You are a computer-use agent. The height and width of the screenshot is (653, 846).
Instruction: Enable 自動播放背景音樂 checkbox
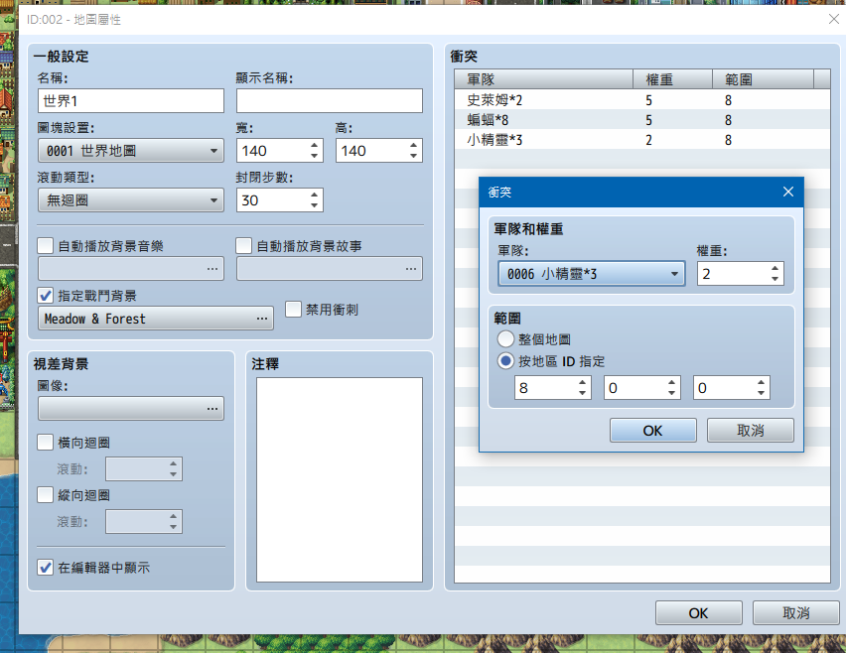click(46, 246)
